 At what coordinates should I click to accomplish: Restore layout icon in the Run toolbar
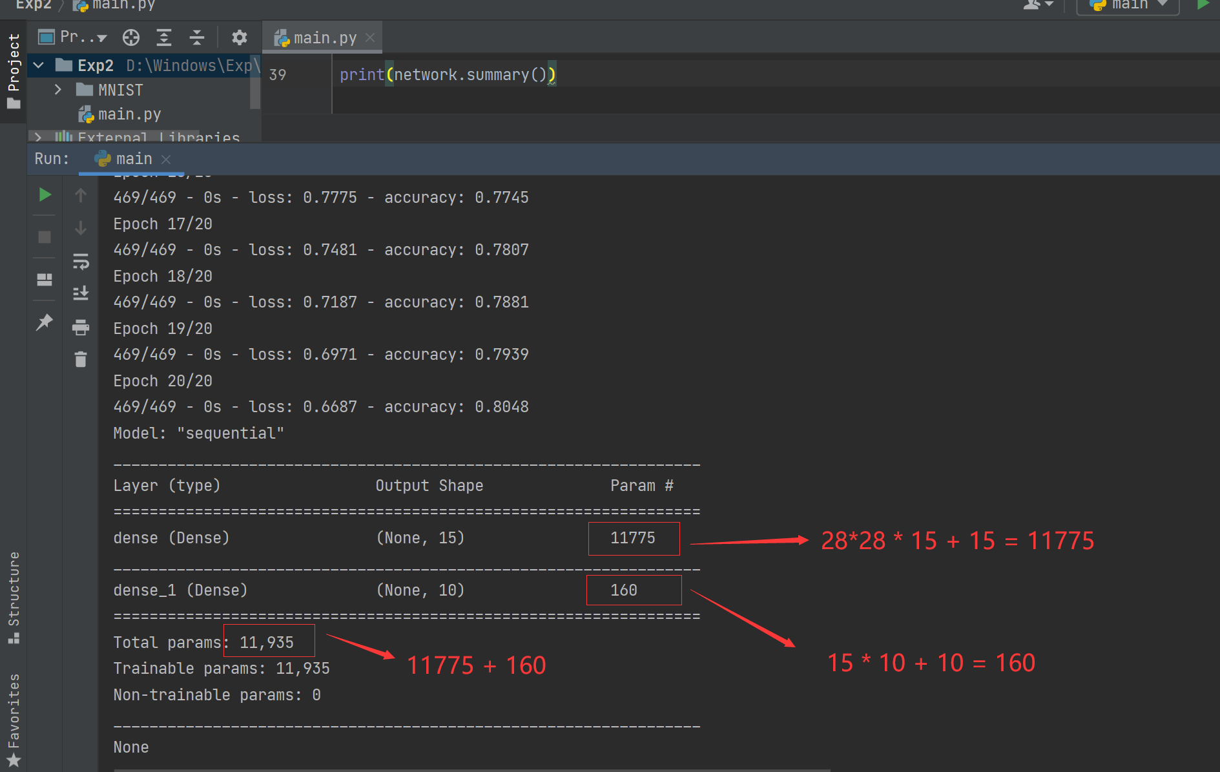click(x=45, y=280)
